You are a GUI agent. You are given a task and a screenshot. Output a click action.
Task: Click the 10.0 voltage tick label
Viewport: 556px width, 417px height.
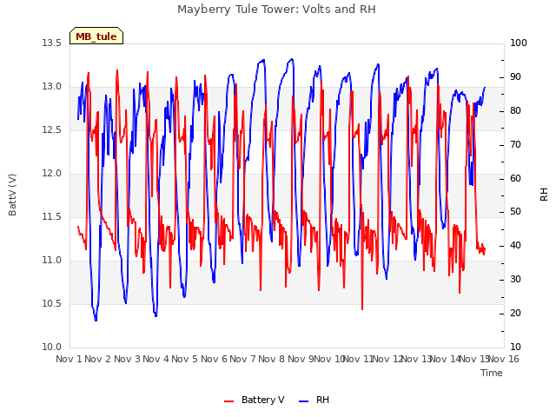point(51,347)
